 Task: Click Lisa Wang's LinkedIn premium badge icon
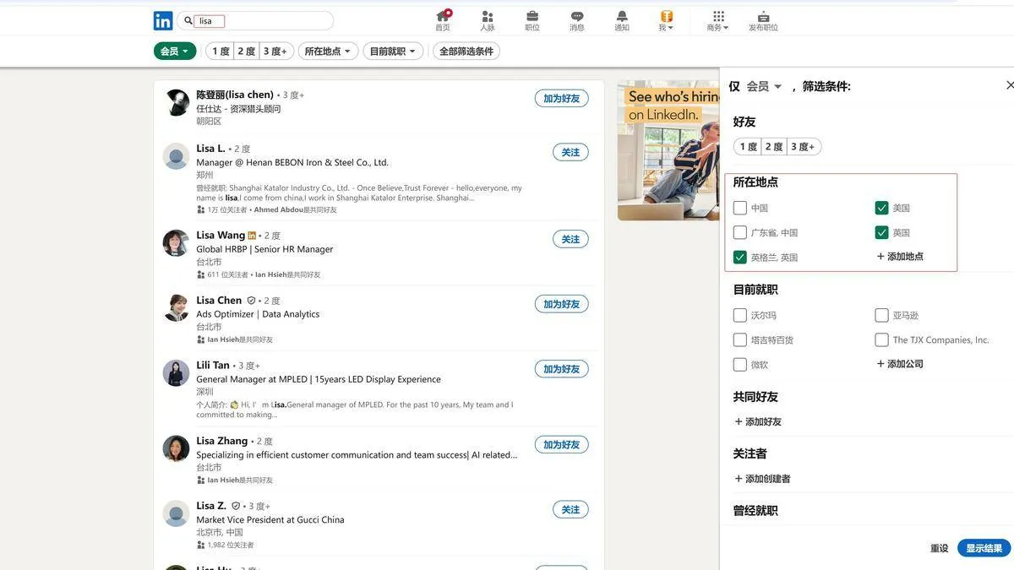tap(252, 236)
